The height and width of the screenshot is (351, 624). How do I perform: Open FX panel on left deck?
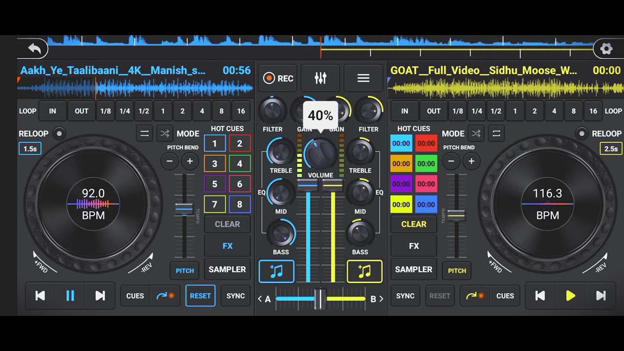[x=228, y=246]
